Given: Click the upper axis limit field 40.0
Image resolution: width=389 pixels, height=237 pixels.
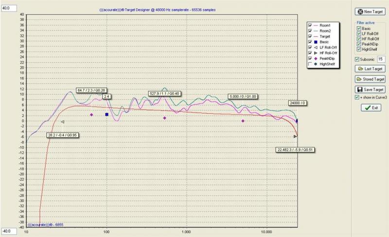Looking at the screenshot, I should 9,8.
